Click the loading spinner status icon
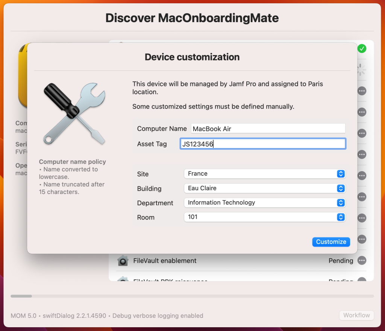 (x=361, y=69)
